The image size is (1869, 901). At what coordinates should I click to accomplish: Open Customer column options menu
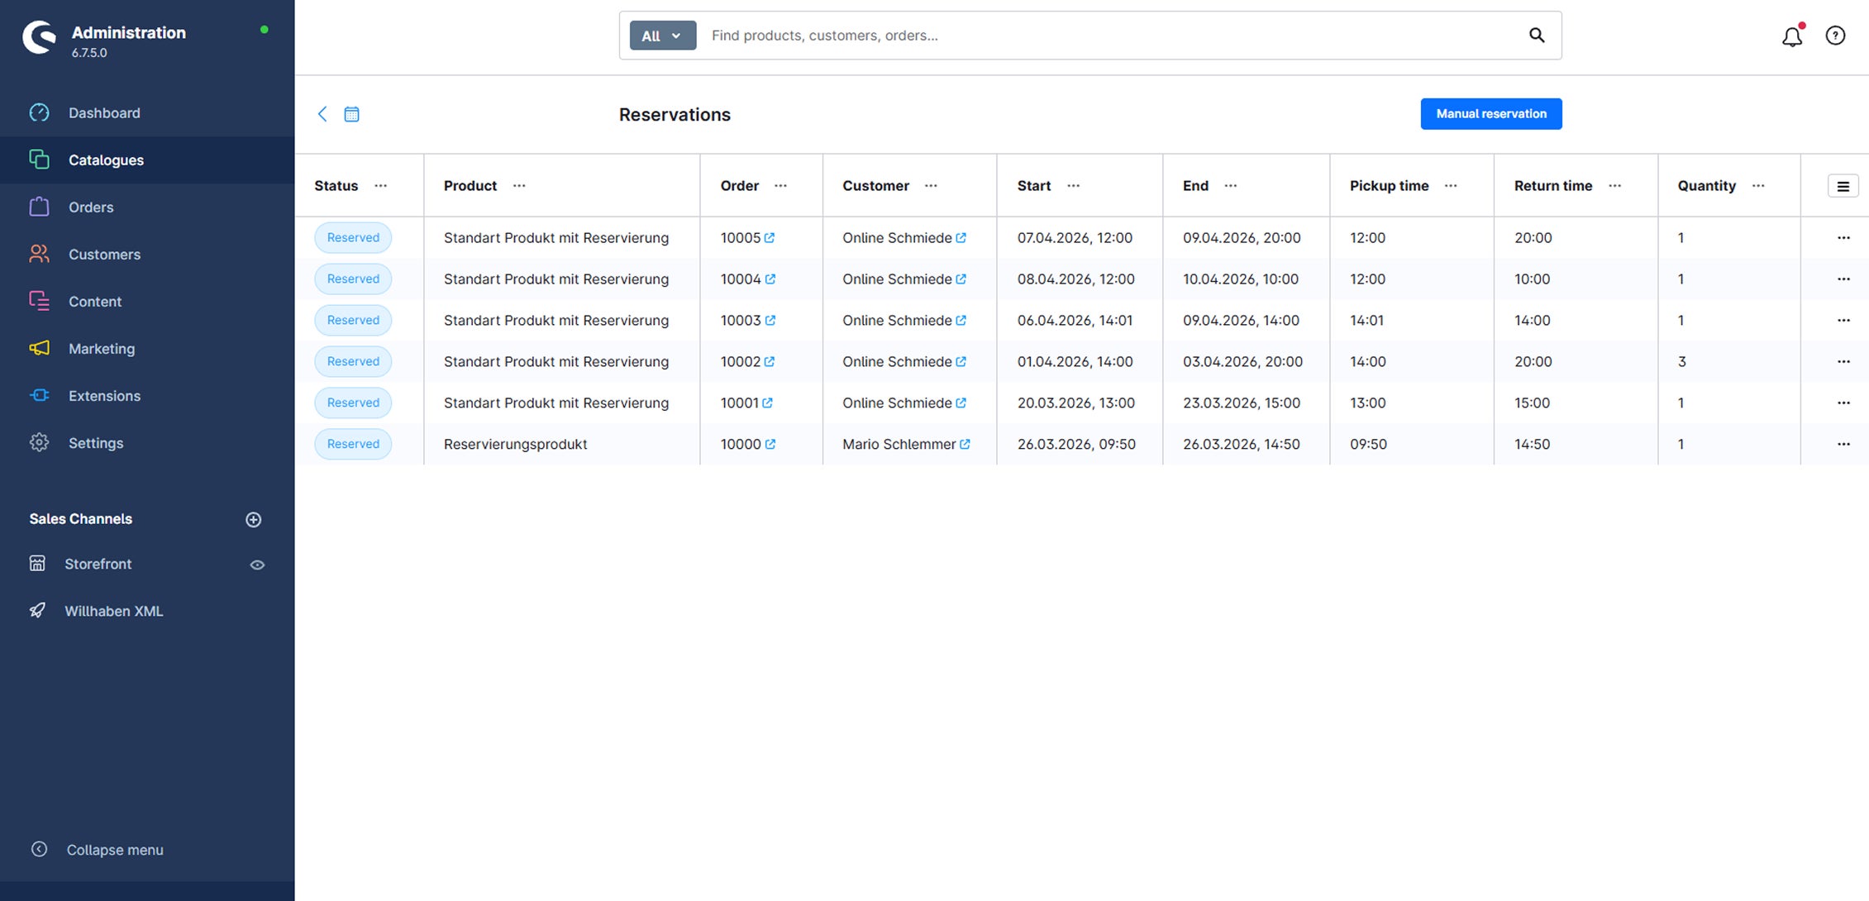pyautogui.click(x=931, y=186)
